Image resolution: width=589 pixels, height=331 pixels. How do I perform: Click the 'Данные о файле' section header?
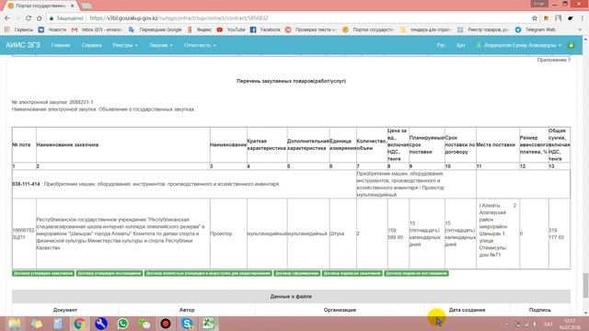point(291,296)
